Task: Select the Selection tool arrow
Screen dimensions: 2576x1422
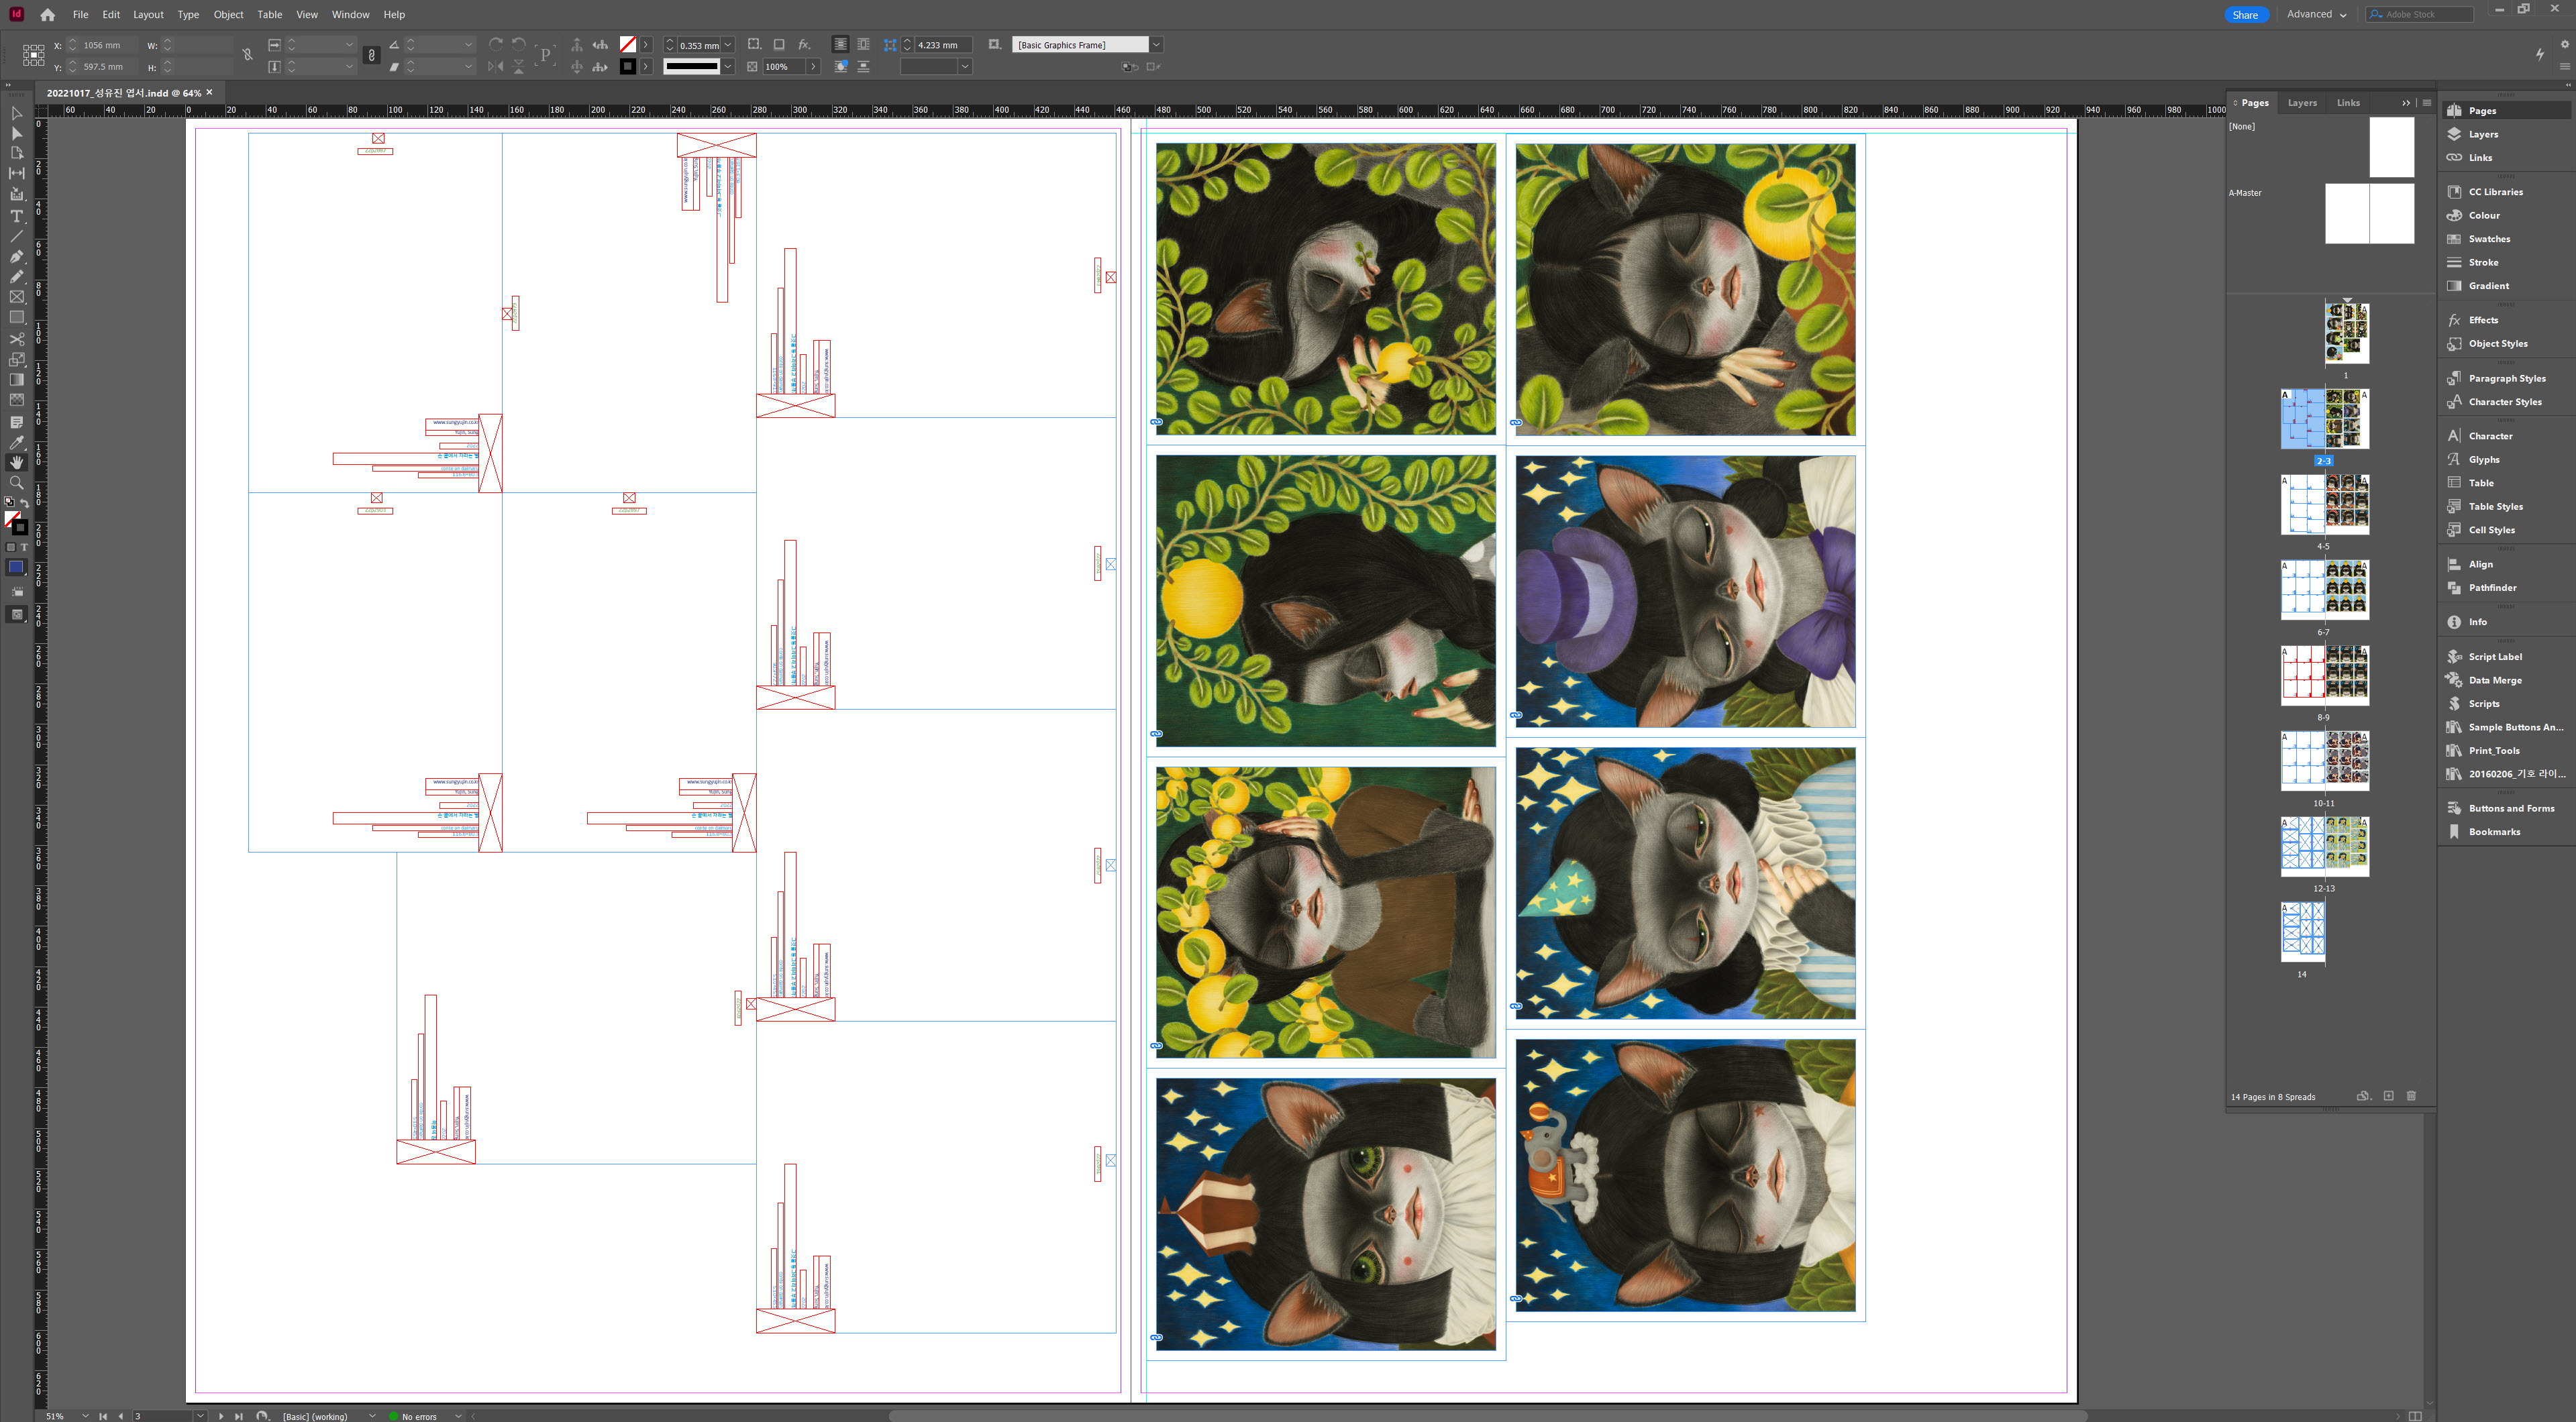Action: [16, 113]
